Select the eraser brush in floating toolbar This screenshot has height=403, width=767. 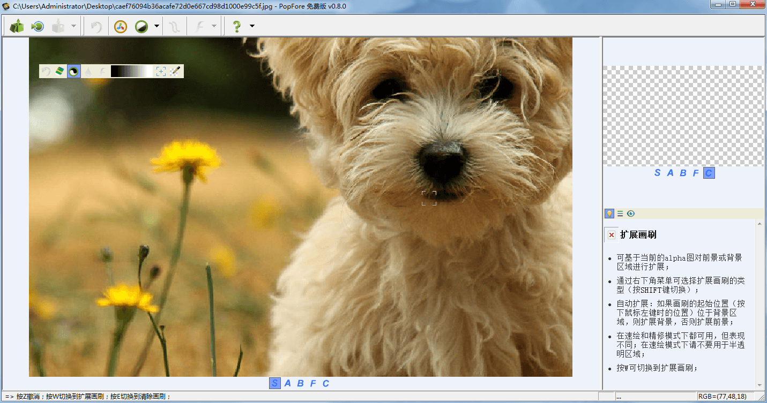point(59,71)
